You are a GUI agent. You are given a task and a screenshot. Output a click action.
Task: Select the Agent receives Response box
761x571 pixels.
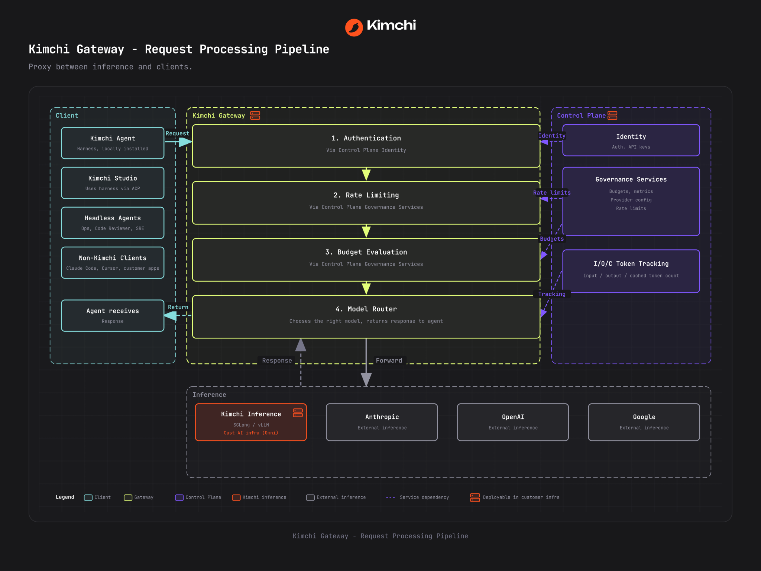click(113, 315)
